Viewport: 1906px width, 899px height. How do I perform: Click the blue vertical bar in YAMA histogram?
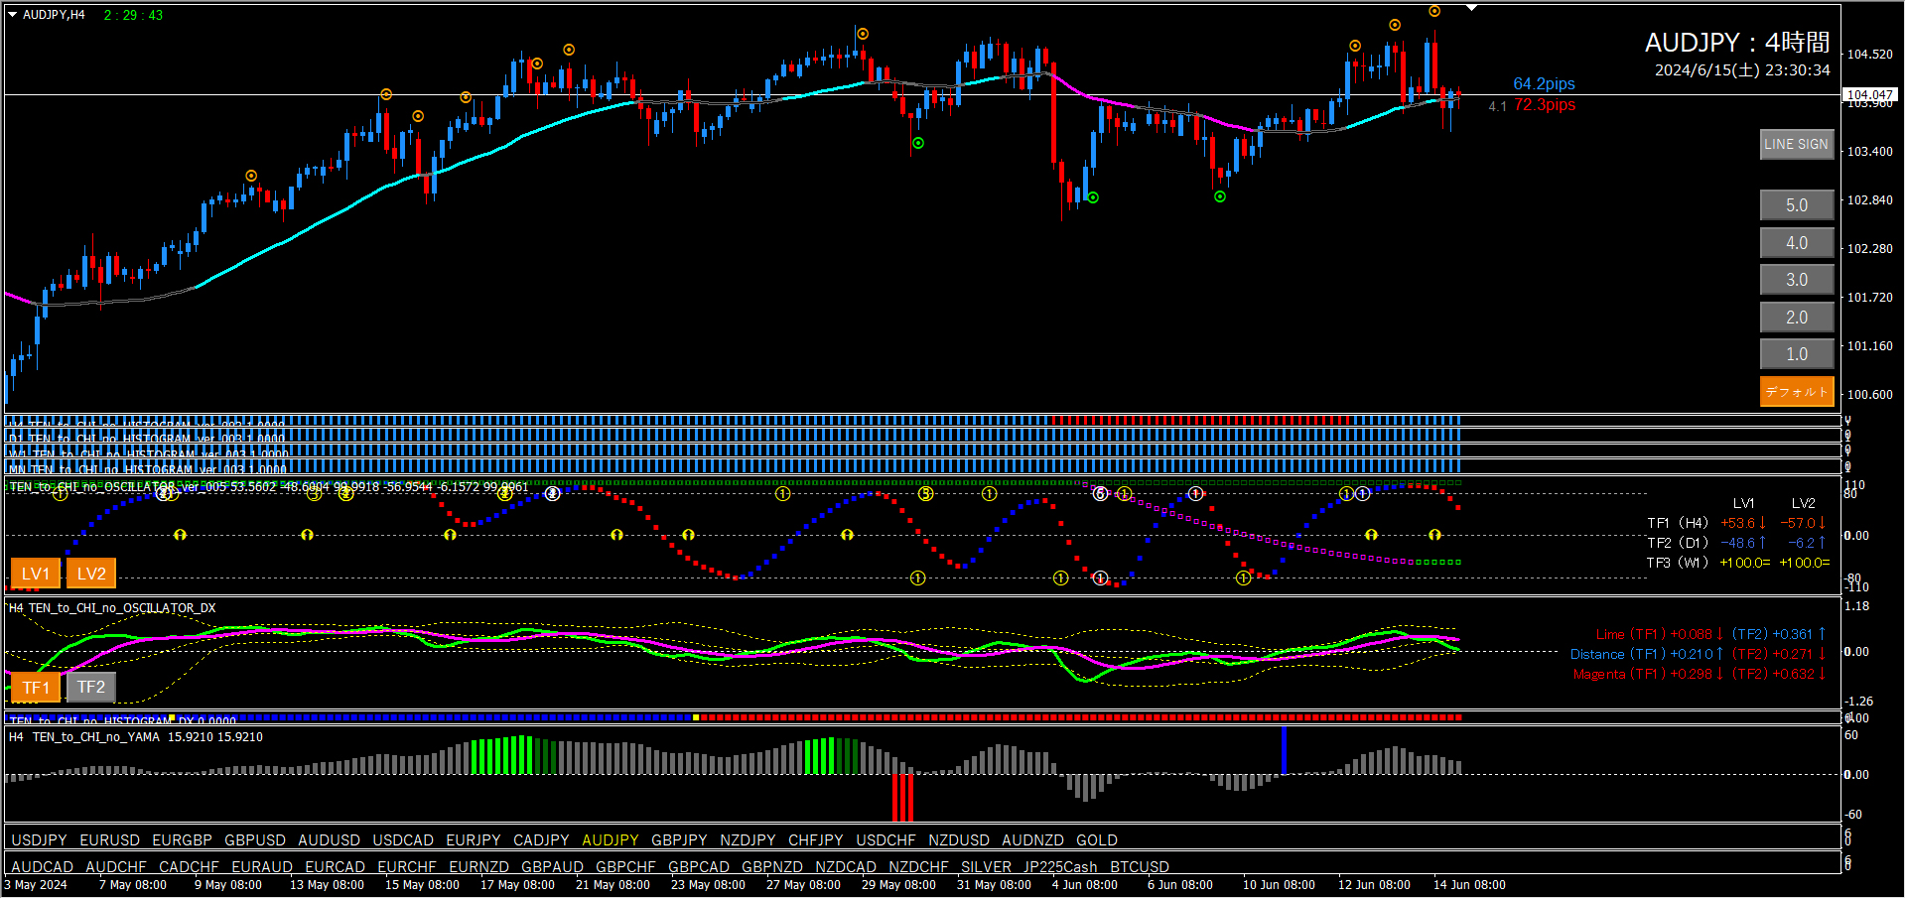(x=1284, y=750)
